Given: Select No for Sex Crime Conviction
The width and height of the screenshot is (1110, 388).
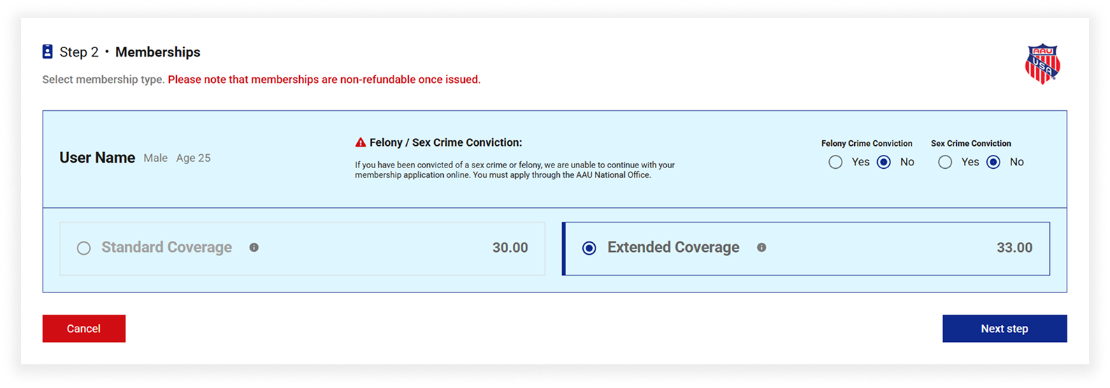Looking at the screenshot, I should tap(993, 162).
